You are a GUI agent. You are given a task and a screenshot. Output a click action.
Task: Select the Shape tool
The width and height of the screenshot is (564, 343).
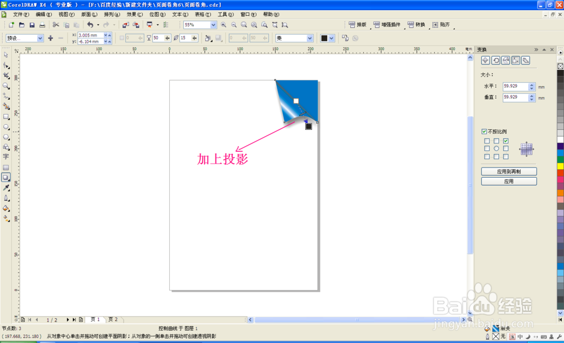coord(7,64)
